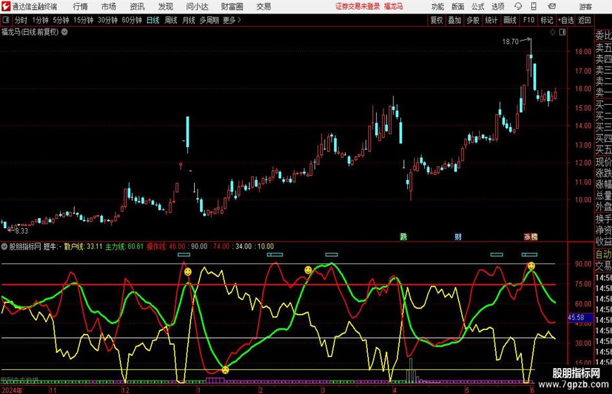Screen dimensions: 612x394
Task: Click the 标记 mark toolbar button
Action: coord(547,20)
